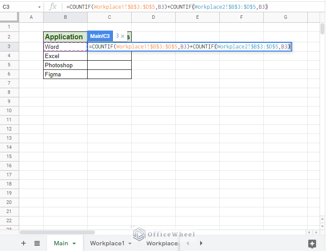Select empty cell next to Excel

(109, 56)
